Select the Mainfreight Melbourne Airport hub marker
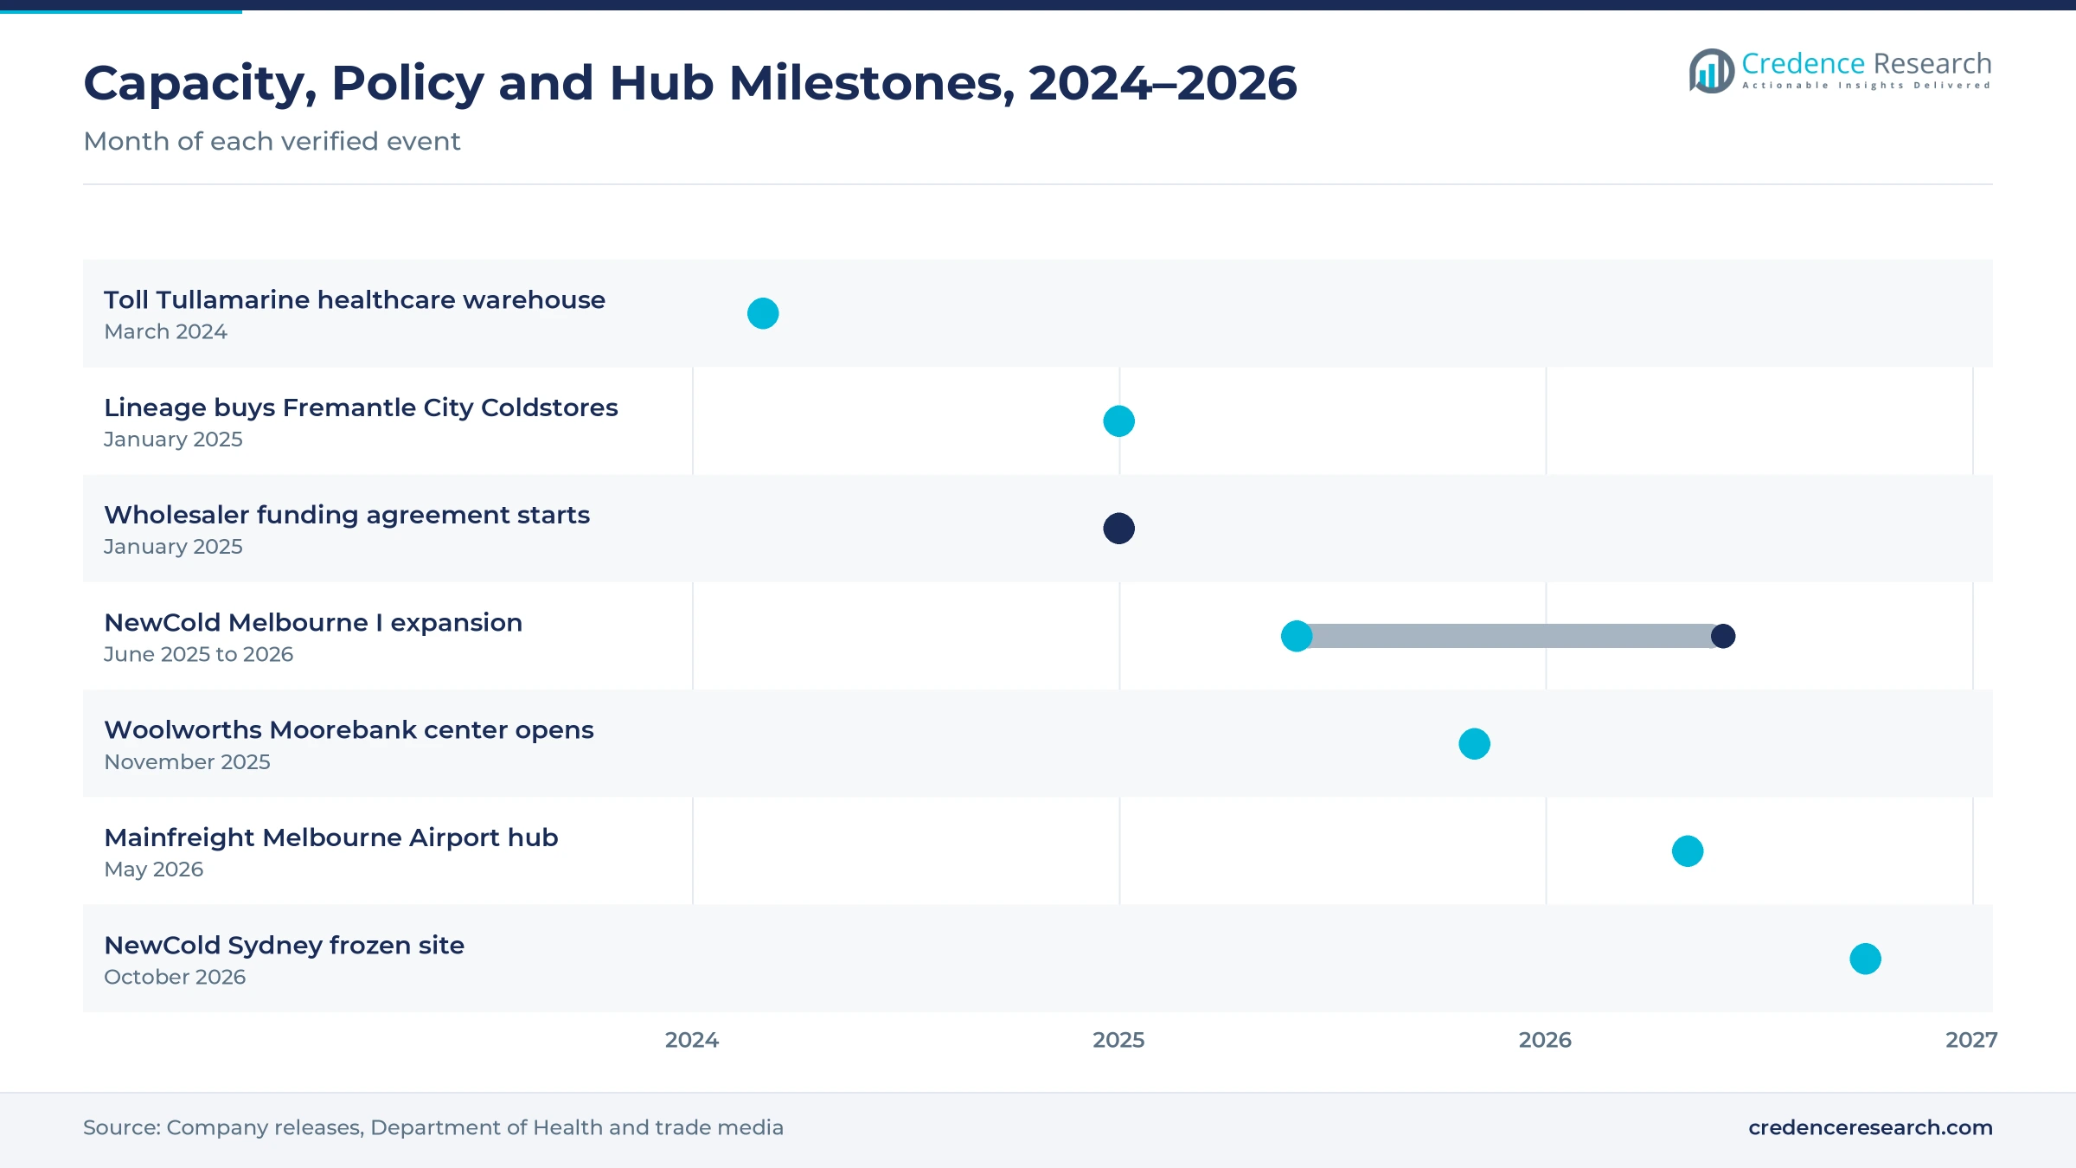The height and width of the screenshot is (1168, 2076). tap(1688, 851)
